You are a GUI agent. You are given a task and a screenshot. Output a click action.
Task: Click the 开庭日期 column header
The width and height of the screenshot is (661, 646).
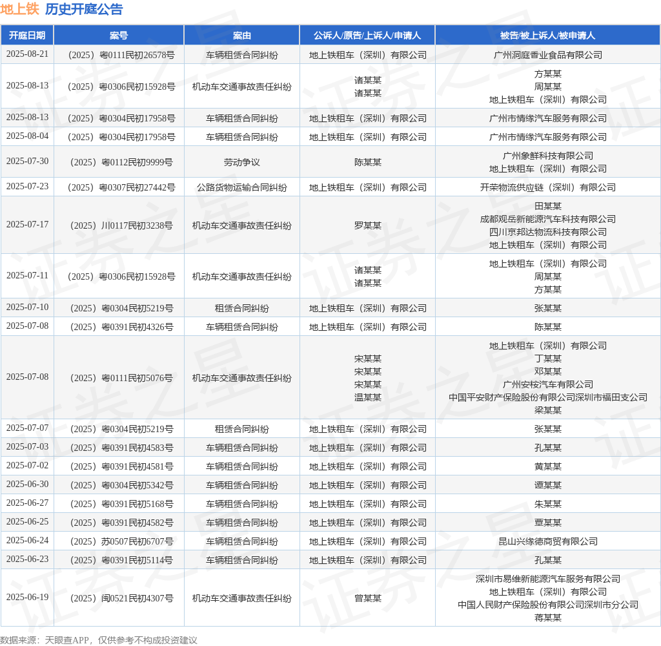[x=27, y=36]
